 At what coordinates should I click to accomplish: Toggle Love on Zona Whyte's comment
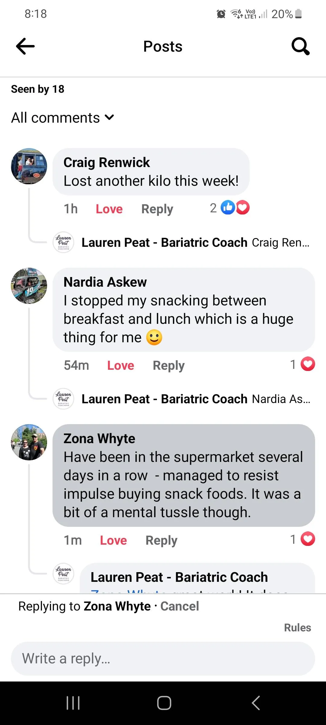tap(113, 540)
